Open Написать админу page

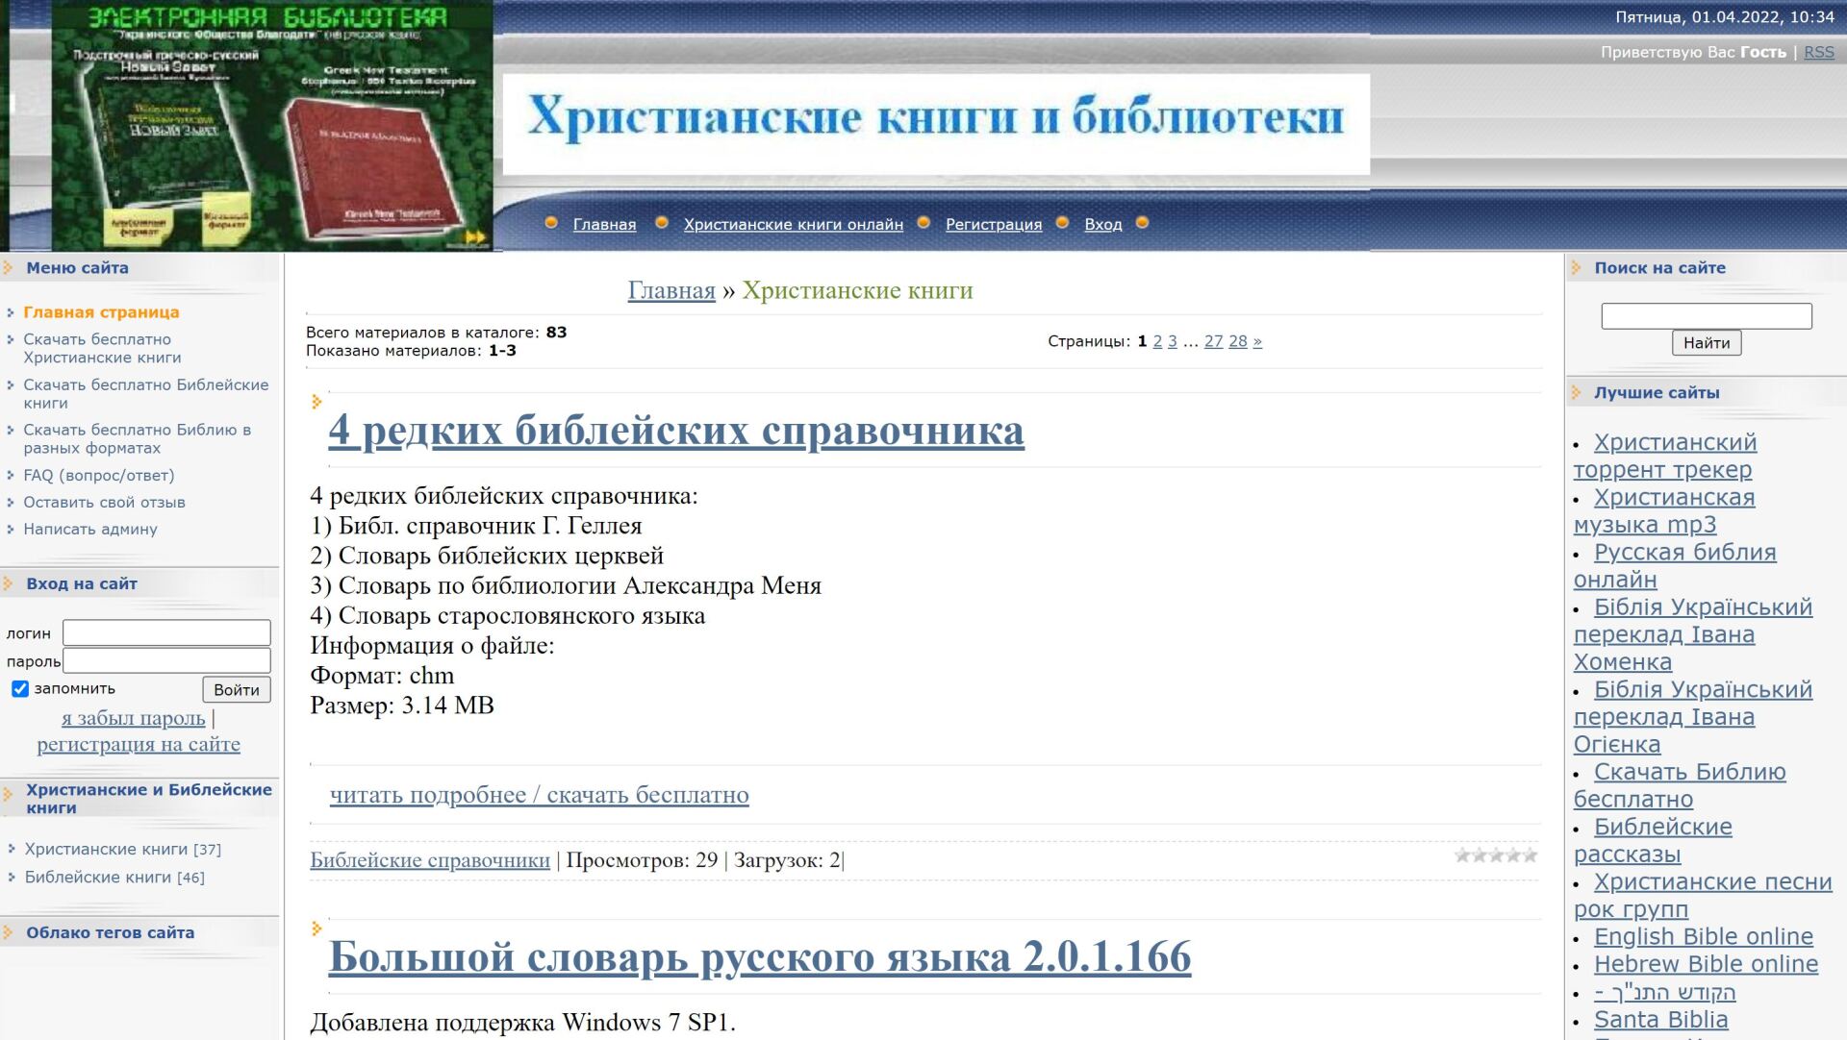[x=90, y=529]
